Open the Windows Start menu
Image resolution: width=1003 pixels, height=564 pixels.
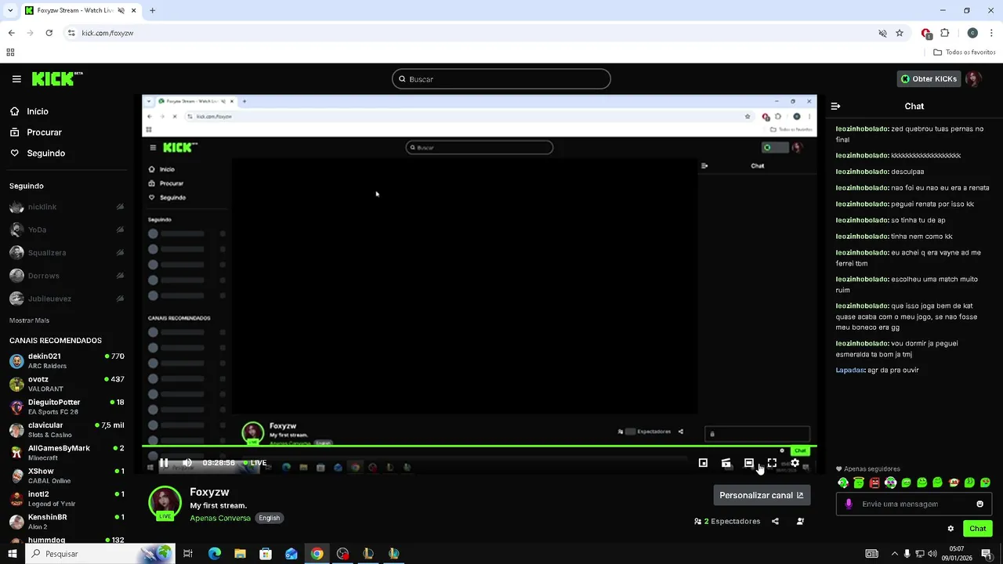[x=12, y=554]
